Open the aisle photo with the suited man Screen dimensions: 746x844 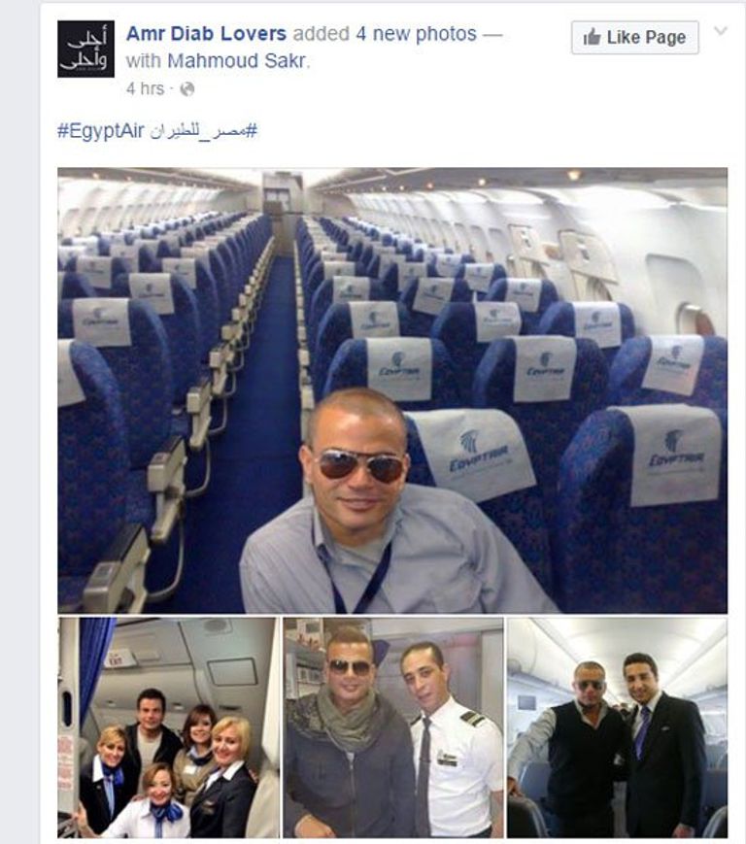(618, 727)
